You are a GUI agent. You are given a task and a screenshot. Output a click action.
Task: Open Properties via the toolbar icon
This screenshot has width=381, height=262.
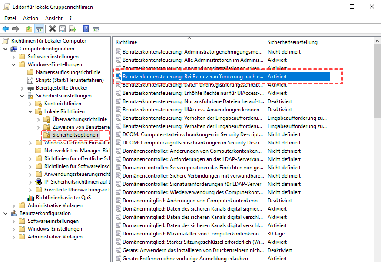pos(63,29)
